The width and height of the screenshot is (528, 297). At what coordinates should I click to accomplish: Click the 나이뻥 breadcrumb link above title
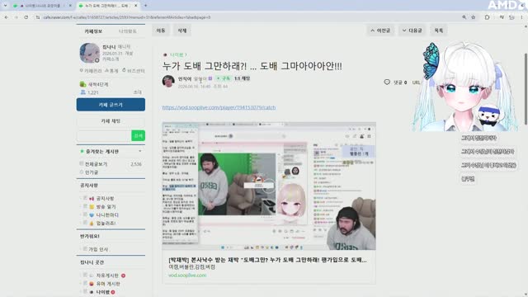coord(177,54)
